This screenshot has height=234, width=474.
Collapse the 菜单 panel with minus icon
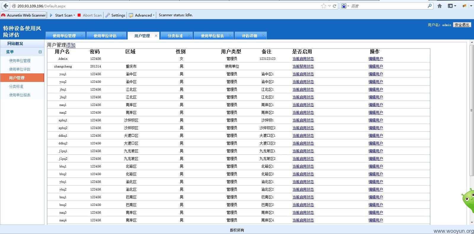pyautogui.click(x=40, y=52)
